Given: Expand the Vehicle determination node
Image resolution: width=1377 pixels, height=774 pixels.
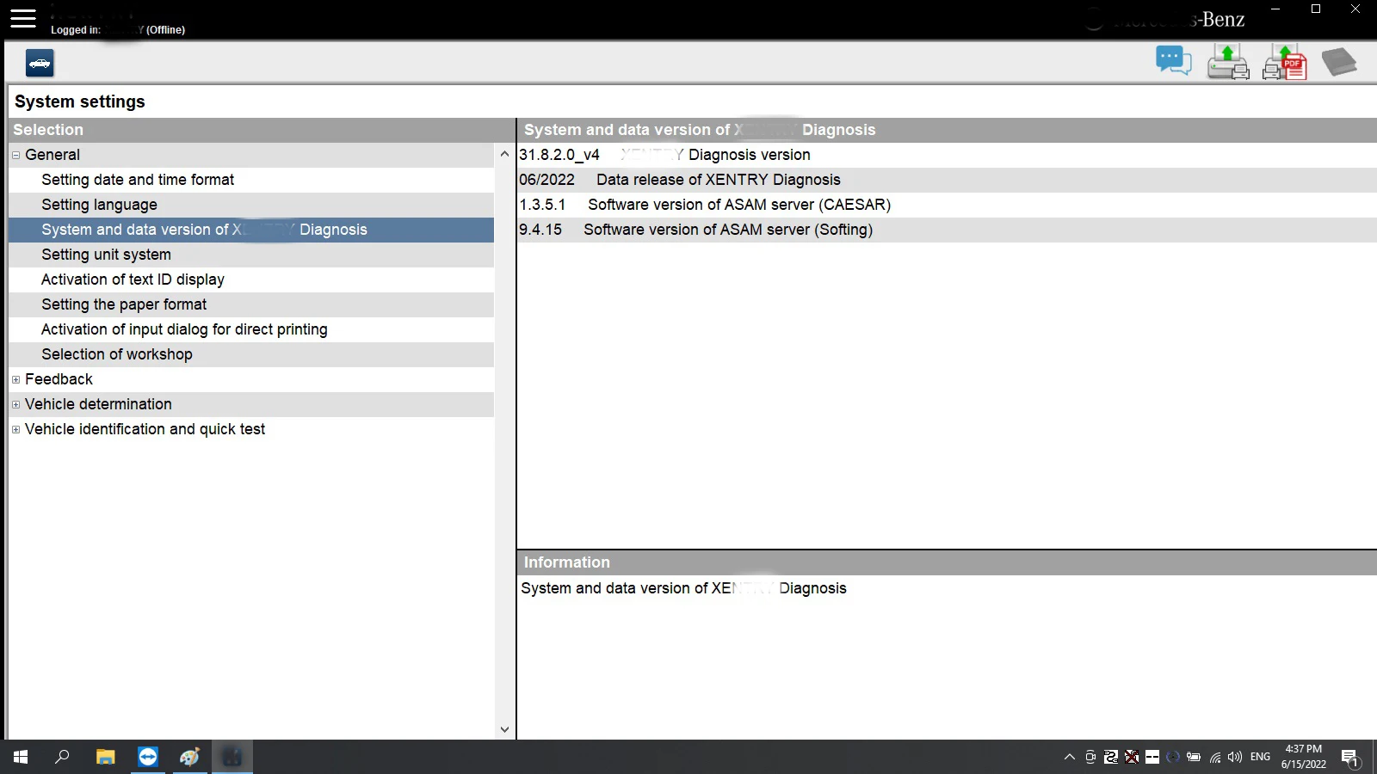Looking at the screenshot, I should pyautogui.click(x=15, y=404).
